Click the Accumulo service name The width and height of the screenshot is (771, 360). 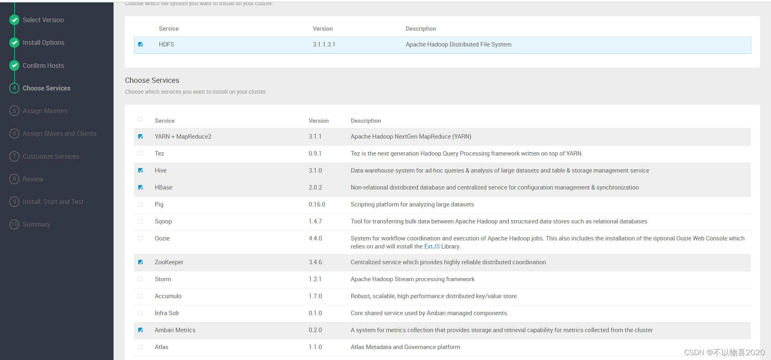(x=168, y=296)
